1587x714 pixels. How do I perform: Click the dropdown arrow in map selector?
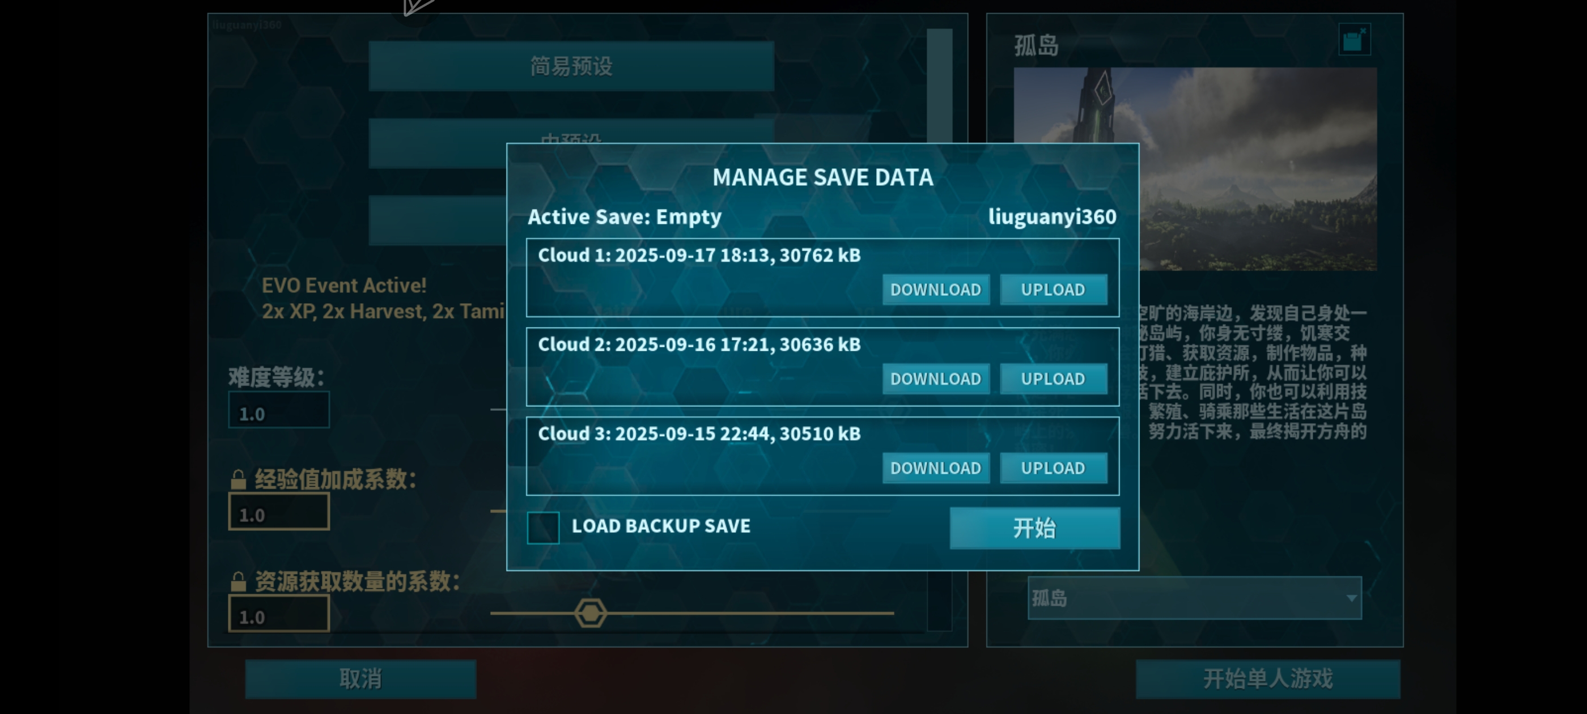(1351, 598)
